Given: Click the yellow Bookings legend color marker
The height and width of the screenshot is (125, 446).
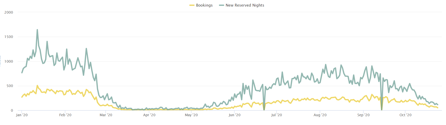Looking at the screenshot, I should [192, 5].
